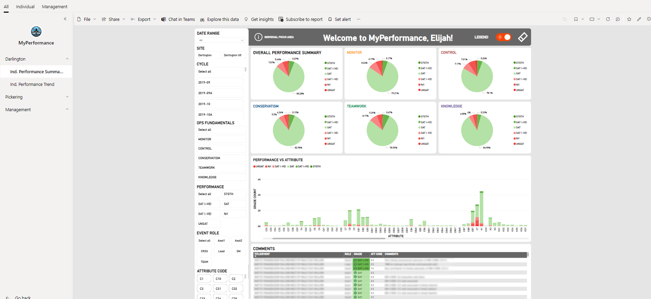Select Lead event role

click(x=221, y=251)
